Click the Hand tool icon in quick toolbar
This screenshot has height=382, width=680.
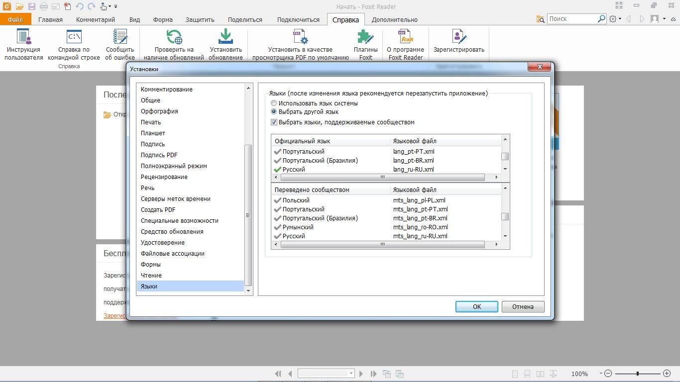pyautogui.click(x=104, y=6)
